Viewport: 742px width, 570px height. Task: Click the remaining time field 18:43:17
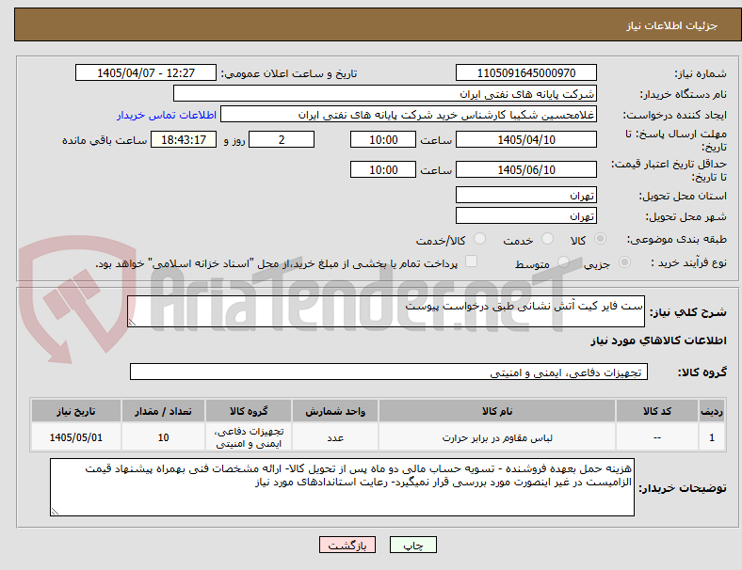[184, 139]
